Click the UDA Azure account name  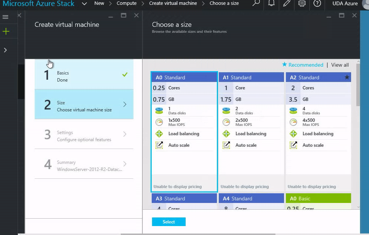(345, 3)
